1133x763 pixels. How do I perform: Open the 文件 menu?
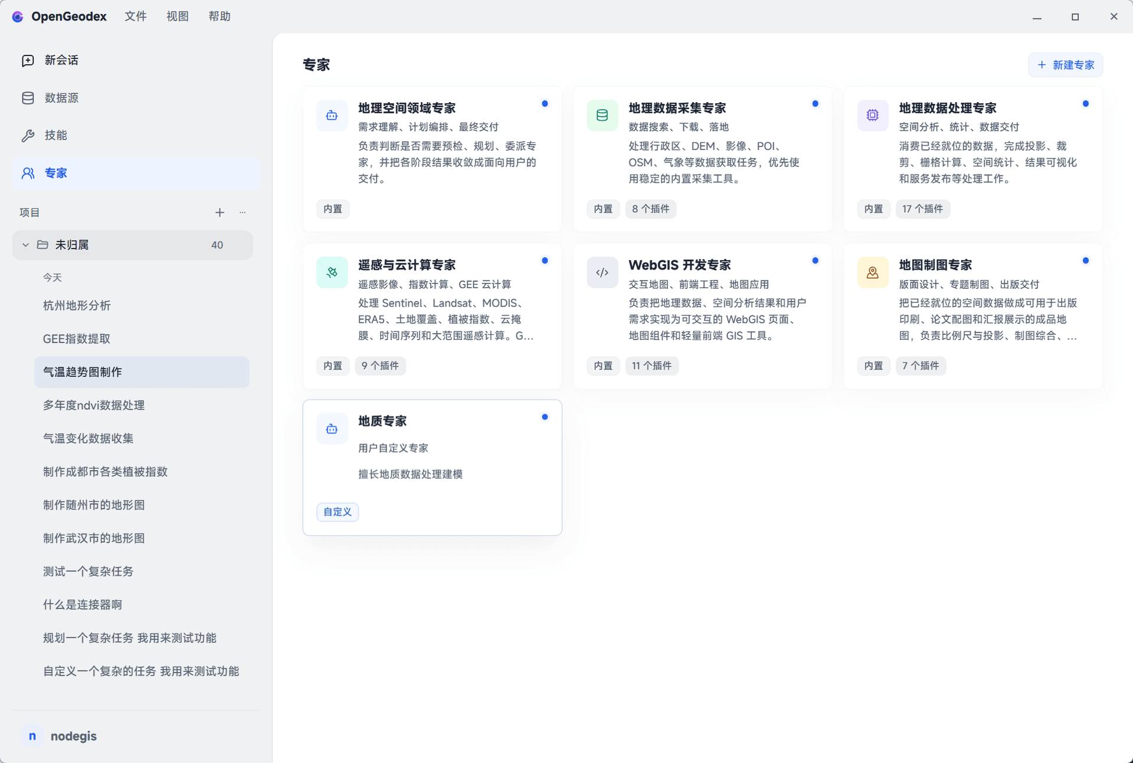click(135, 17)
